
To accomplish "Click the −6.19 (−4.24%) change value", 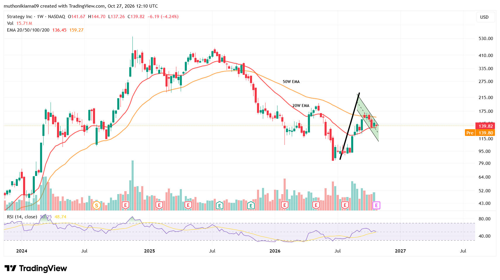I will pyautogui.click(x=163, y=17).
